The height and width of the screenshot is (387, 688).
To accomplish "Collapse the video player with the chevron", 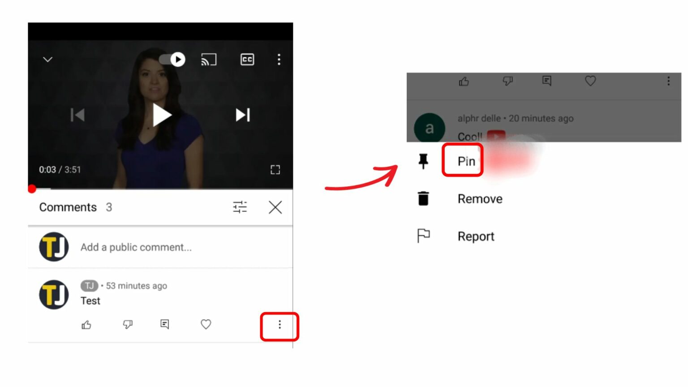I will tap(47, 60).
